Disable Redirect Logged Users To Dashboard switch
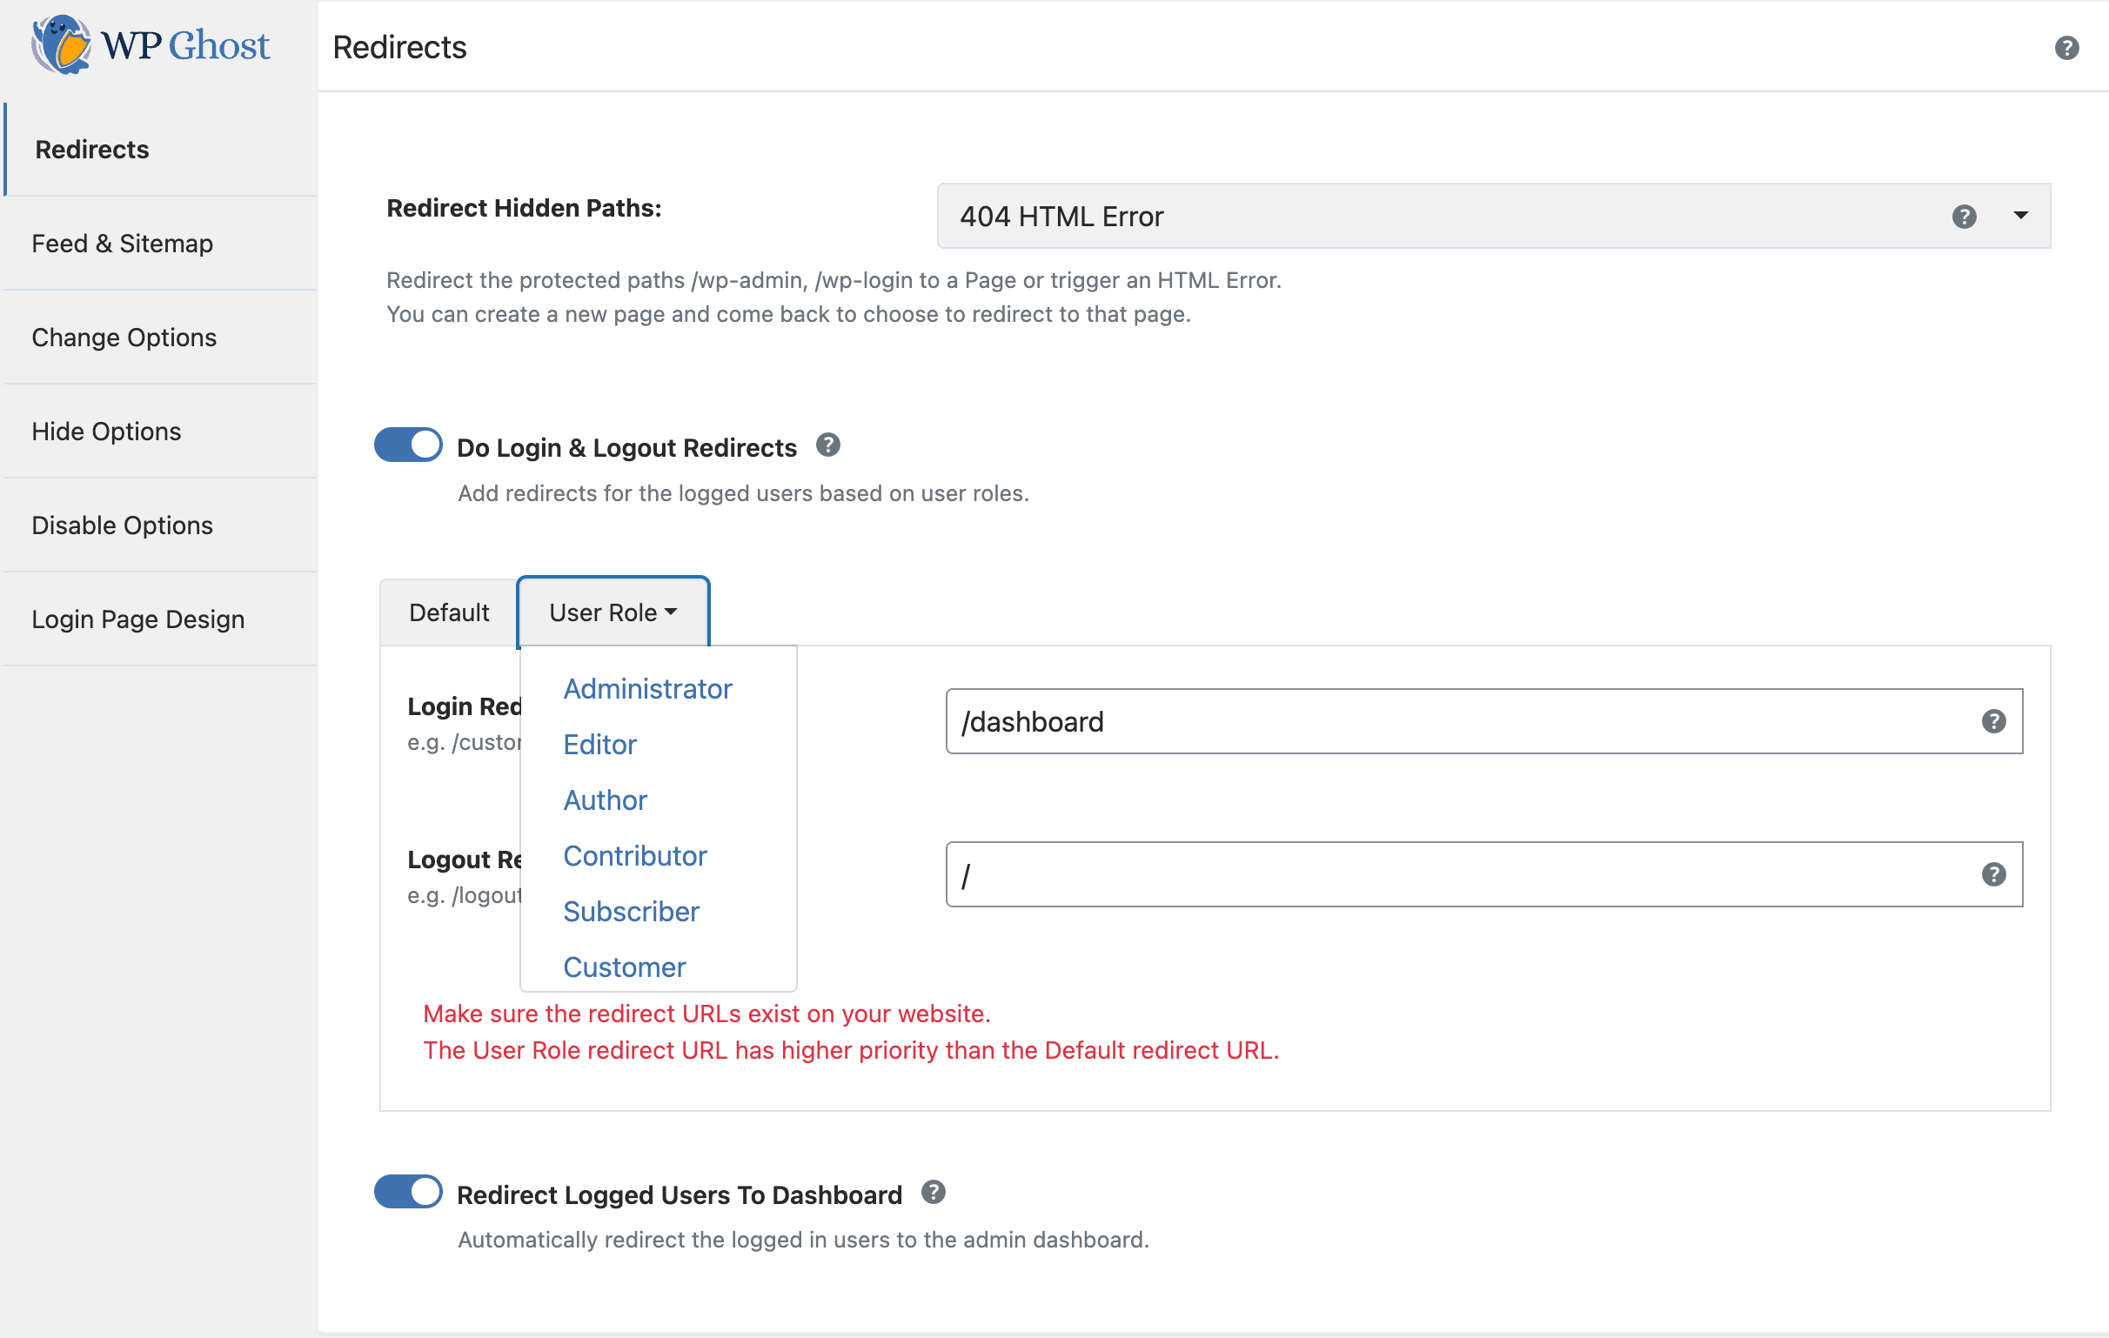 point(408,1192)
